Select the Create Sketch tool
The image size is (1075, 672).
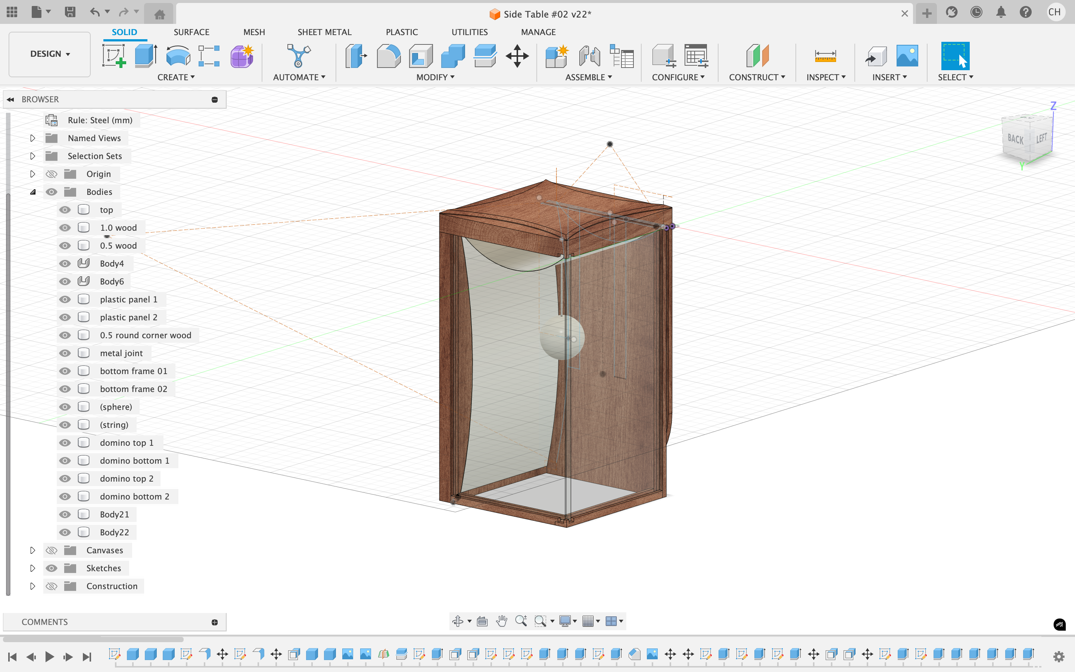point(114,56)
